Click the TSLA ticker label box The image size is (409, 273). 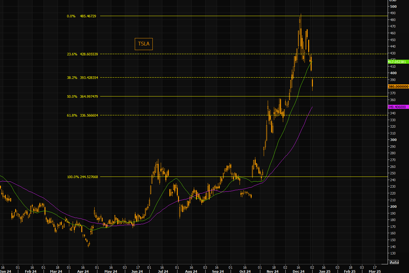tap(143, 44)
